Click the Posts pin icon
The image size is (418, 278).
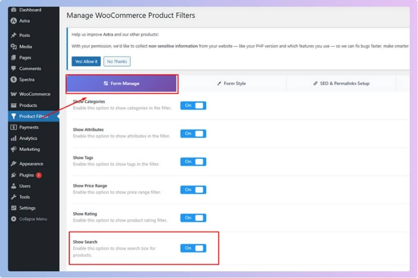13,35
